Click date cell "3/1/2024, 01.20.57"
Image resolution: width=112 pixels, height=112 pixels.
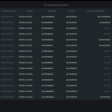tap(25, 80)
